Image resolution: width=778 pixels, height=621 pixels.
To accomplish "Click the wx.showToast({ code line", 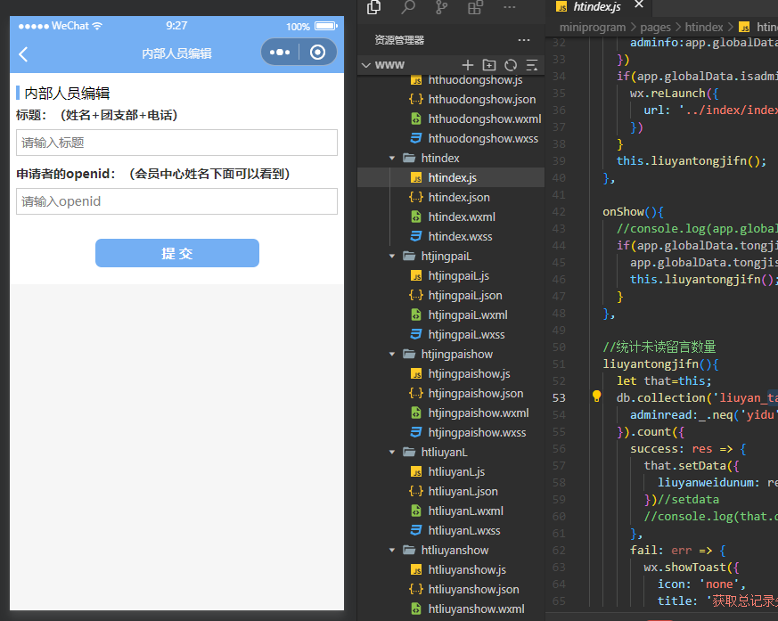I will coord(692,567).
